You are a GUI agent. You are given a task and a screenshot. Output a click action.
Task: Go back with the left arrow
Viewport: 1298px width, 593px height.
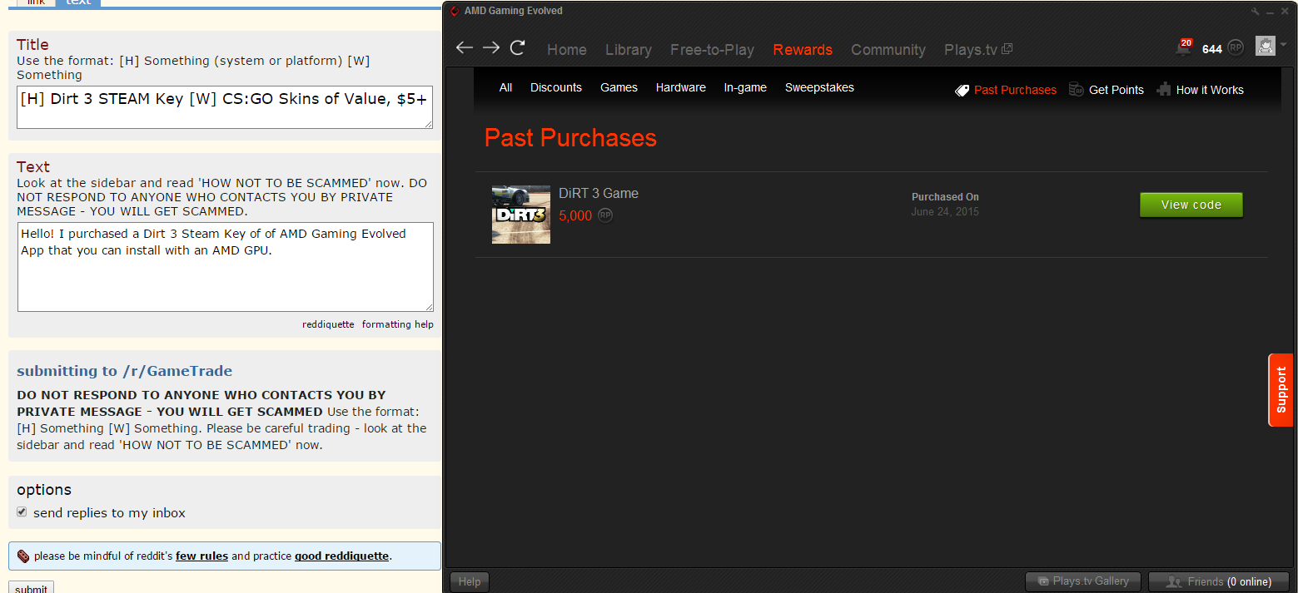tap(464, 48)
